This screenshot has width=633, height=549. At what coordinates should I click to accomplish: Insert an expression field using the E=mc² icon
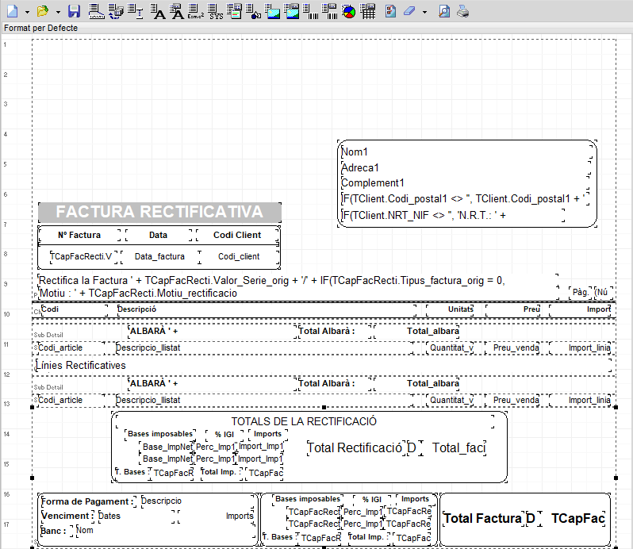[x=195, y=11]
